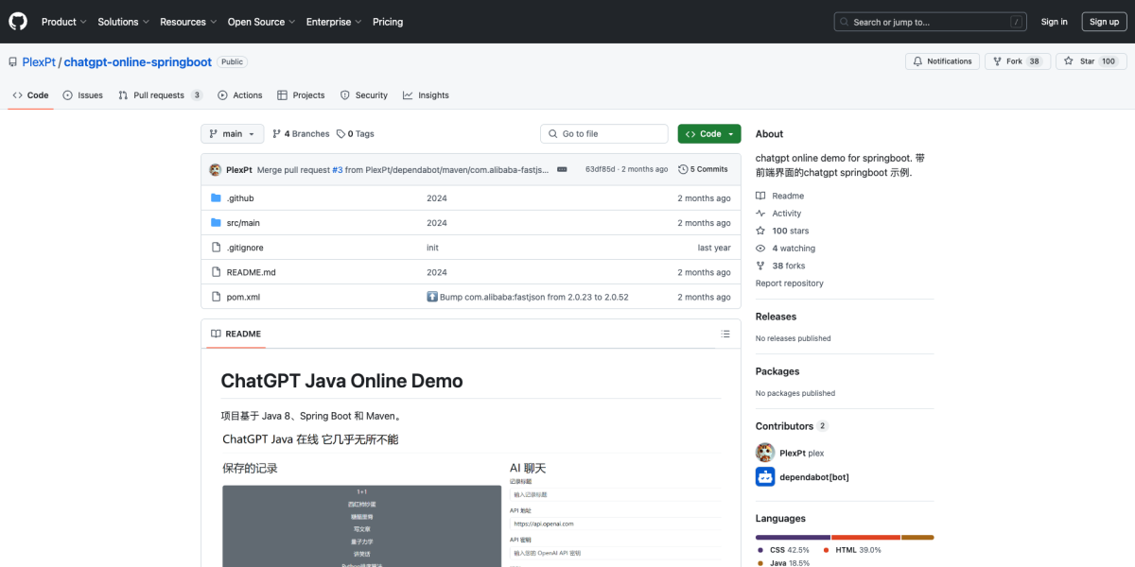Open the main branch selector

(231, 133)
